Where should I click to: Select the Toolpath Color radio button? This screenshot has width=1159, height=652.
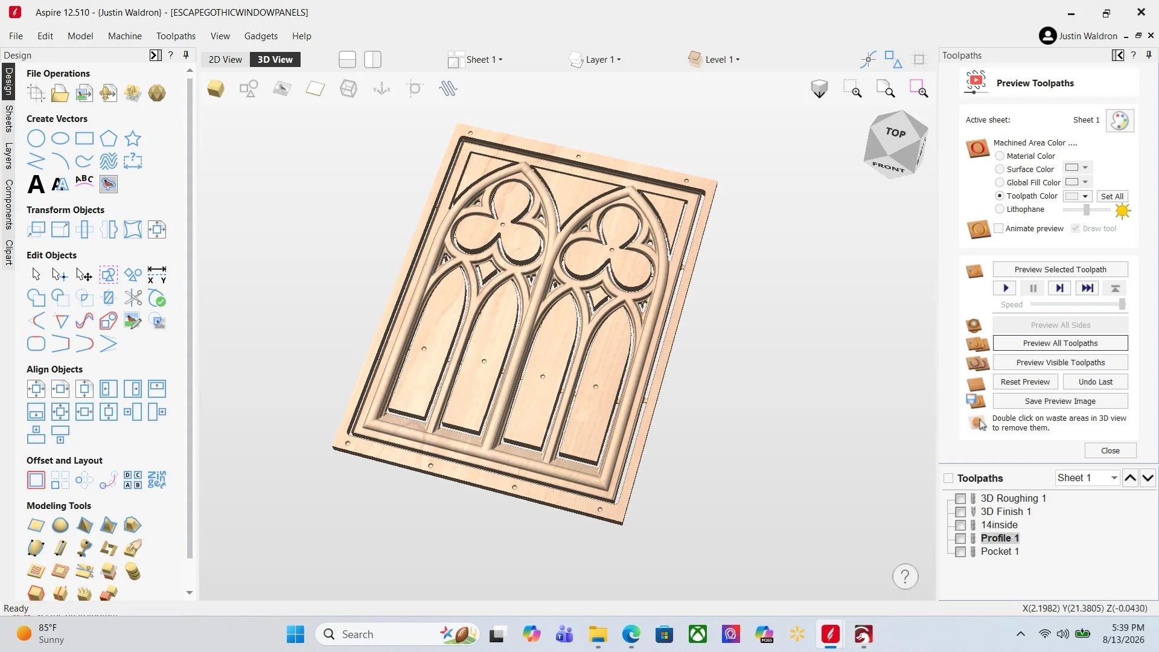[x=1000, y=196]
